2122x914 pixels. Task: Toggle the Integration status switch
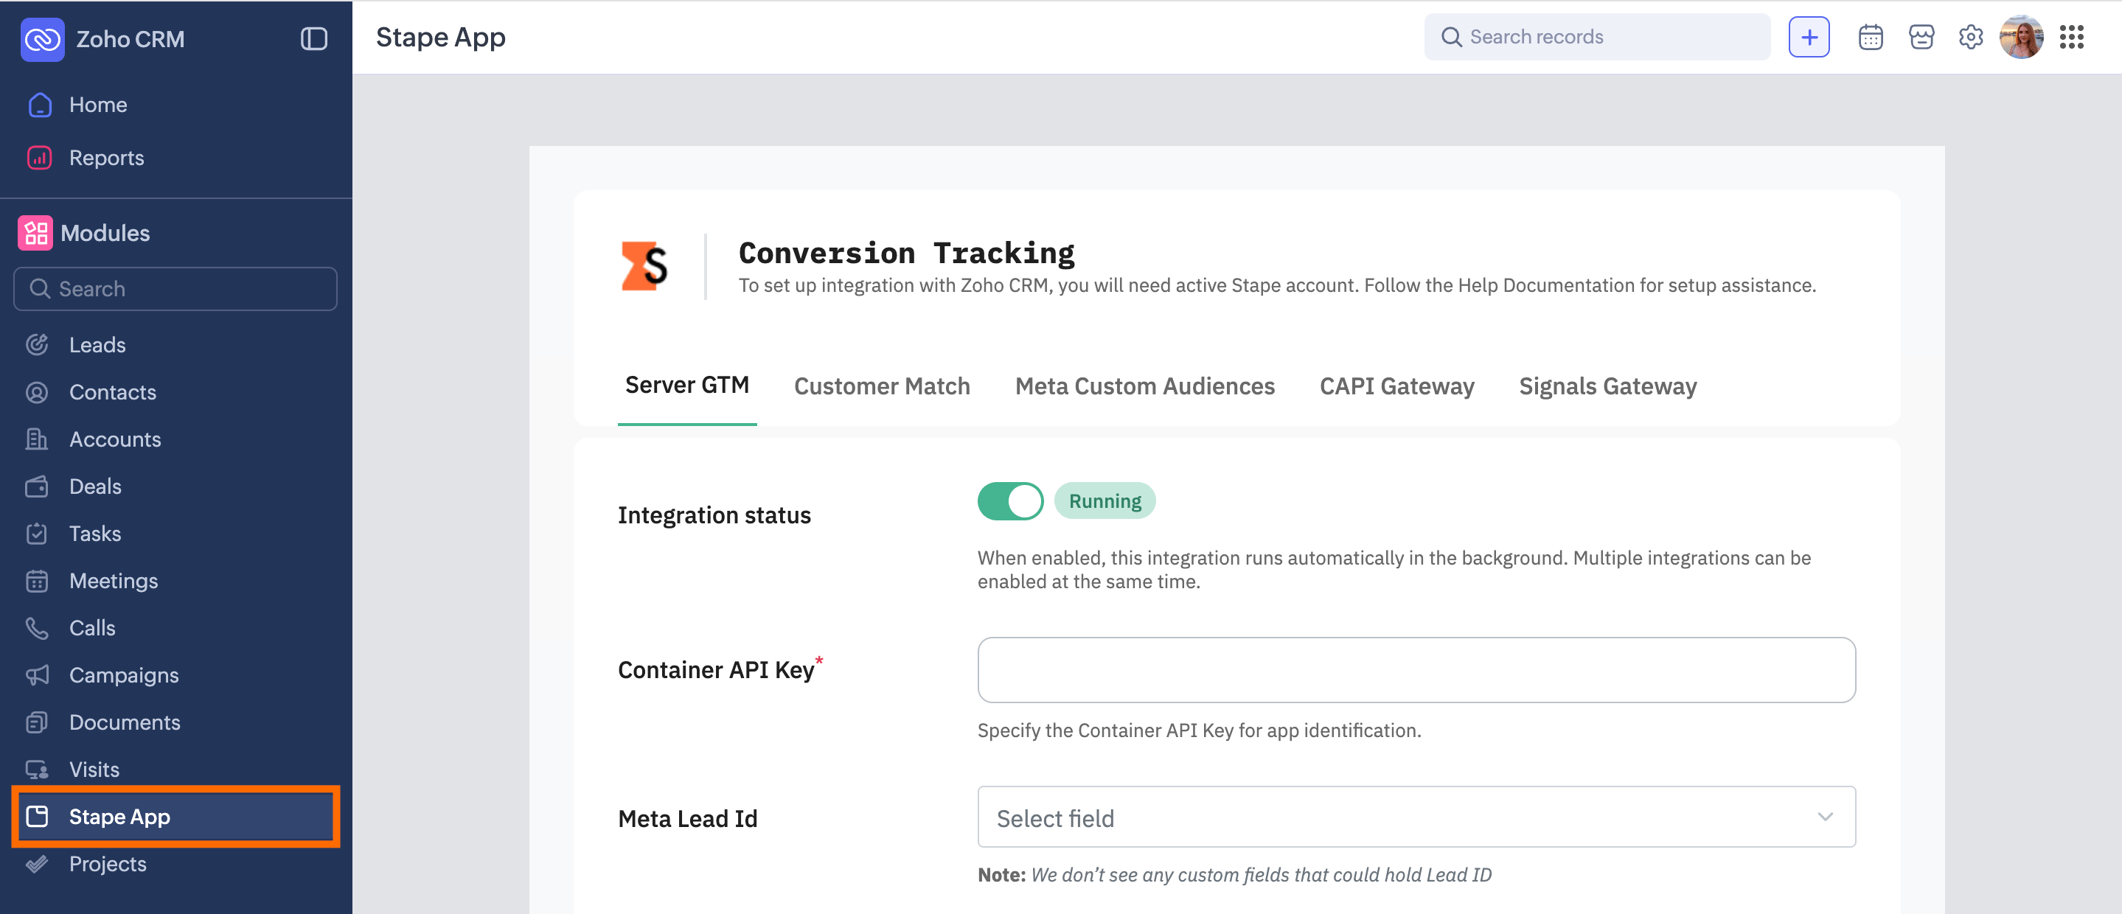[1010, 500]
